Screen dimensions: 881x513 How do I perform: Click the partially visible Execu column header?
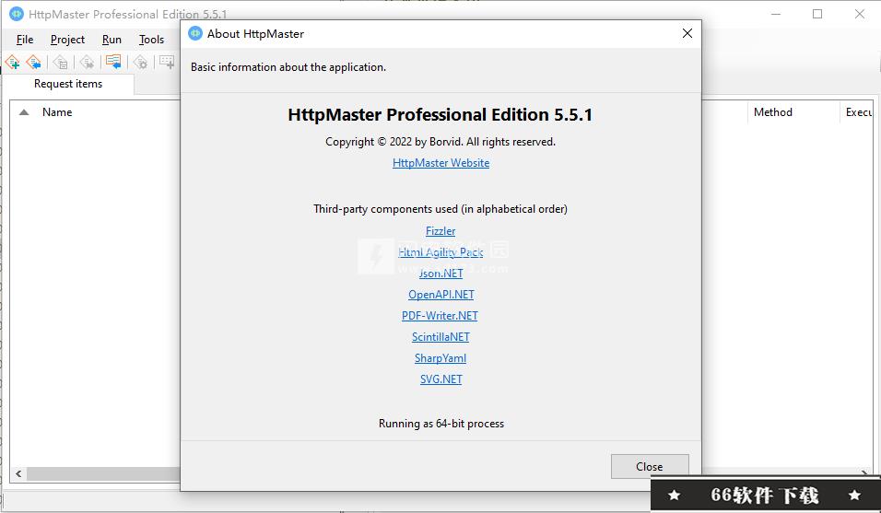(x=859, y=112)
